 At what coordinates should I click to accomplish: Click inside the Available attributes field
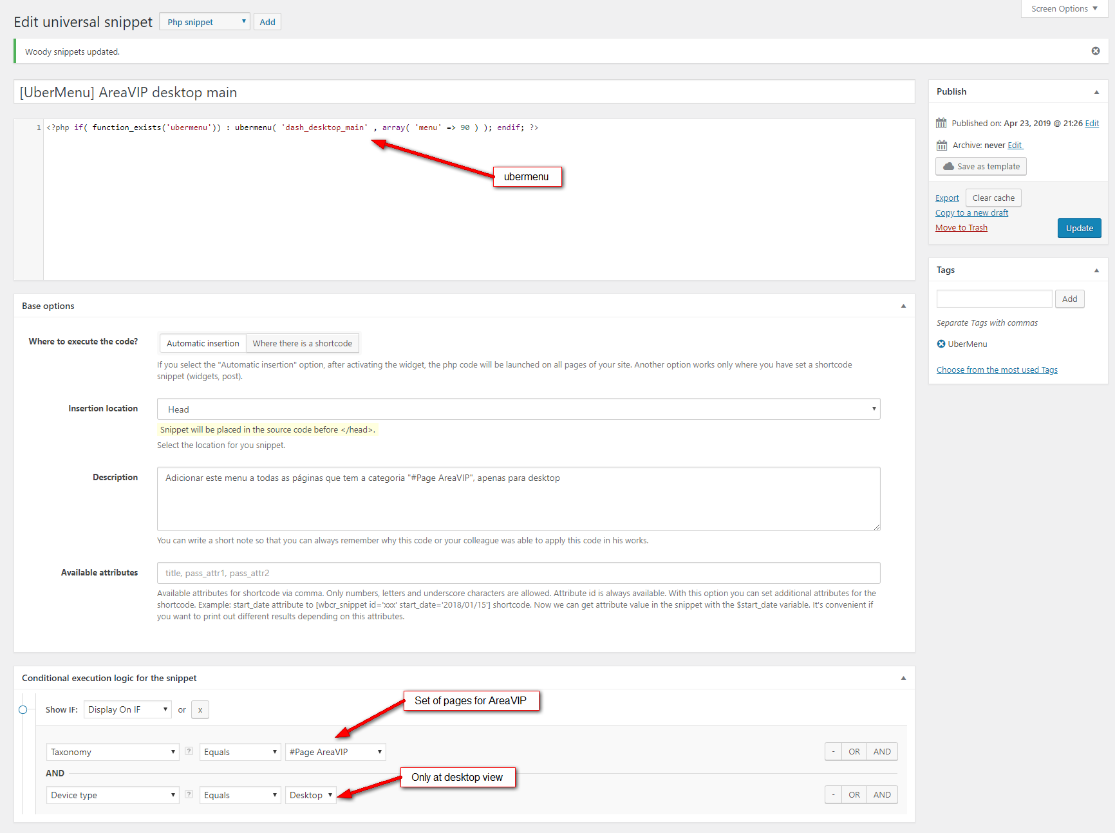(x=518, y=573)
